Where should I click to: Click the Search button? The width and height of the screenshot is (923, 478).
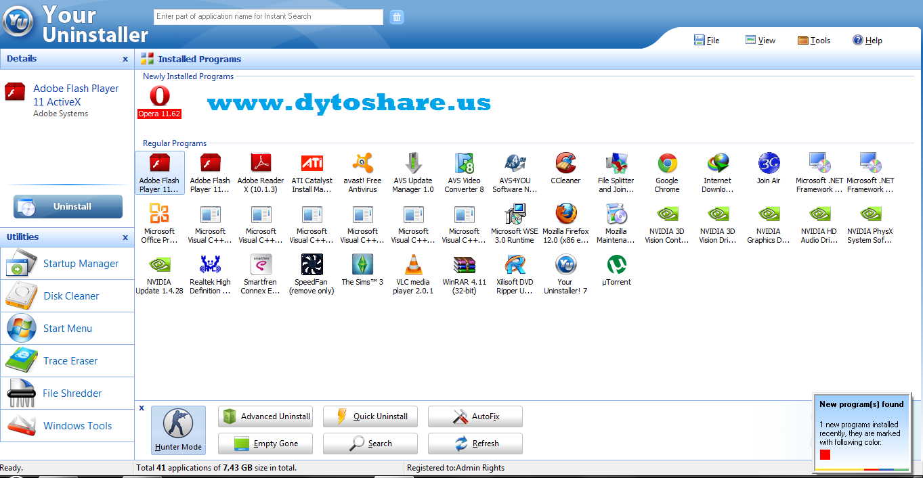(x=370, y=444)
